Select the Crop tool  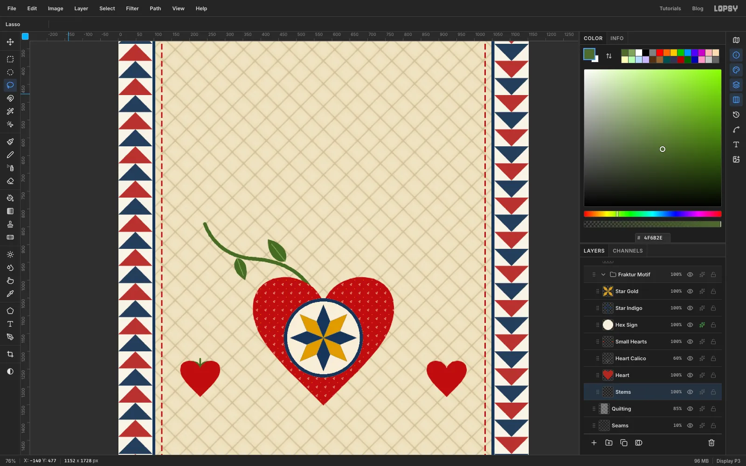(x=10, y=355)
